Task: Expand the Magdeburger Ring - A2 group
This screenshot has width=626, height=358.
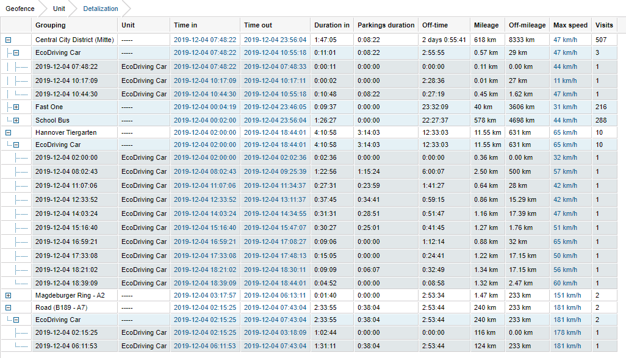Action: tap(9, 295)
